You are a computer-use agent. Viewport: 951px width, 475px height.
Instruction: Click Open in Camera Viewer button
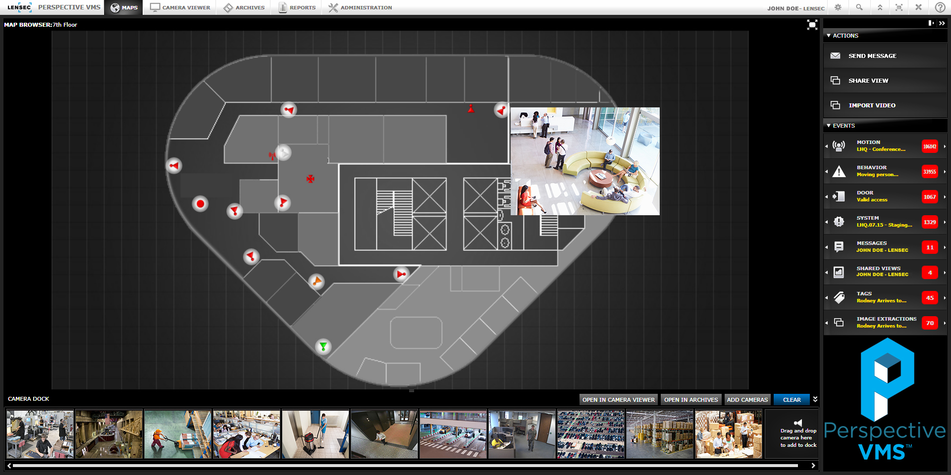pos(618,400)
